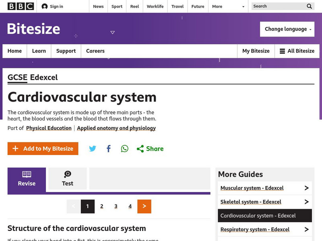The image size is (322, 241).
Task: Click the Cardiovascular system heading
Action: coord(82,97)
